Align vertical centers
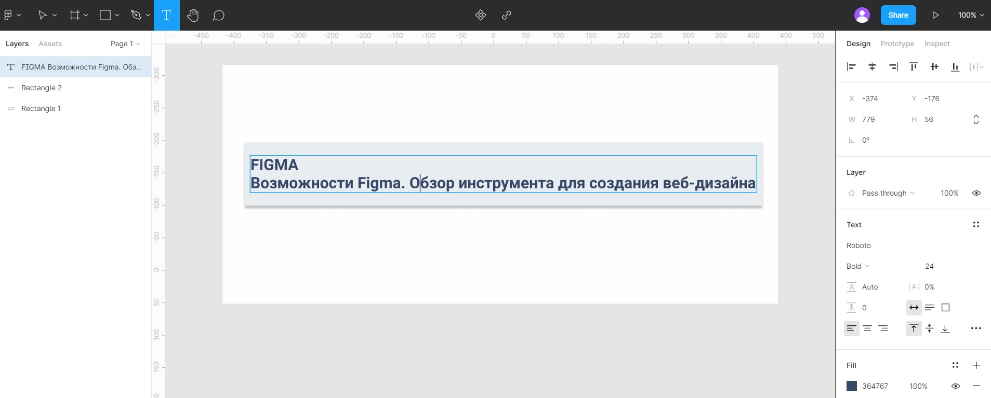Image resolution: width=991 pixels, height=398 pixels. click(x=934, y=66)
